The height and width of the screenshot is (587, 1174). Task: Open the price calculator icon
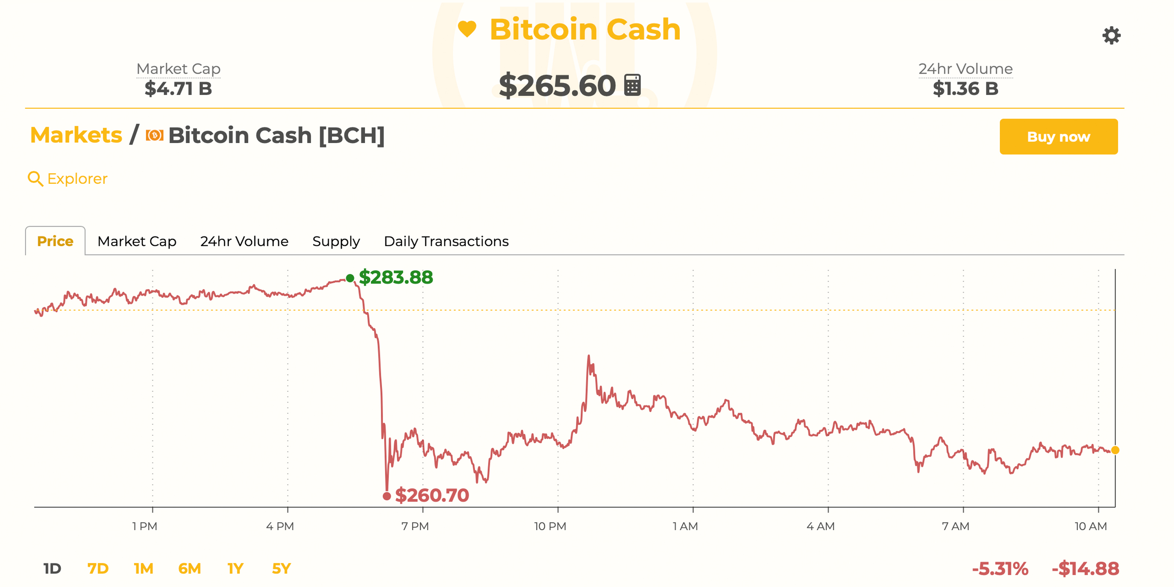pos(632,85)
